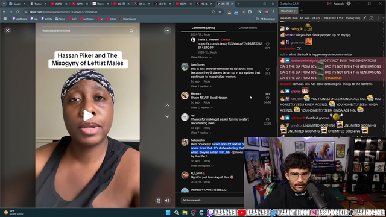Expand View 2 replies under Sam Torres

(201, 86)
